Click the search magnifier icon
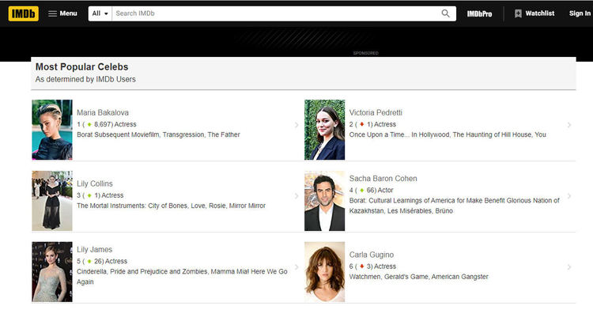This screenshot has width=593, height=310. [x=445, y=13]
